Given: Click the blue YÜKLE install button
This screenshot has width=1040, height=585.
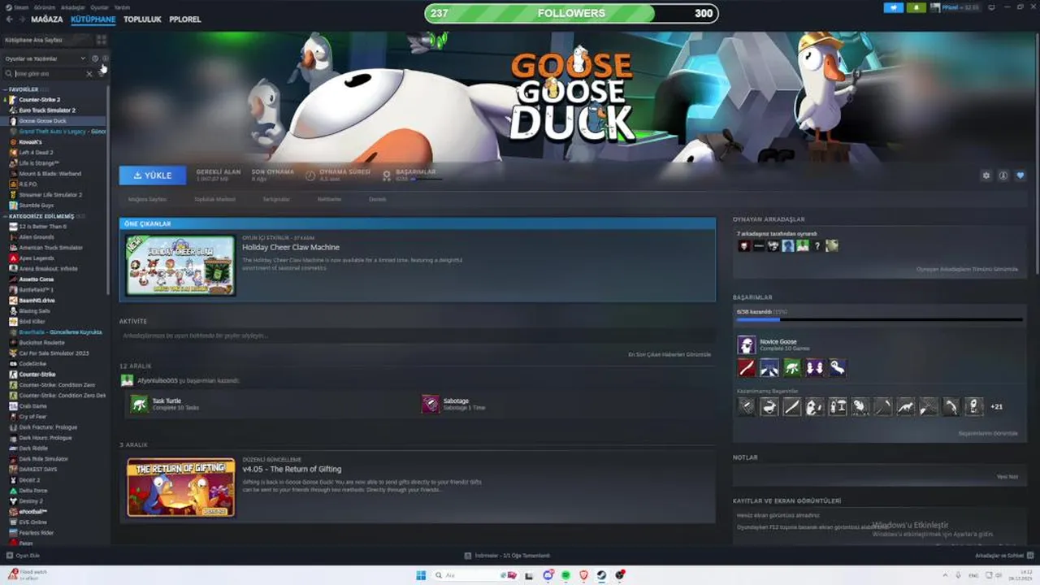Looking at the screenshot, I should point(153,175).
